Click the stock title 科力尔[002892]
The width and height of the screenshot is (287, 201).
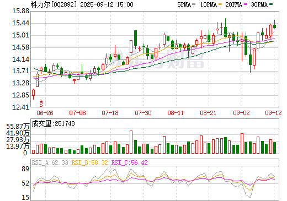pyautogui.click(x=54, y=4)
